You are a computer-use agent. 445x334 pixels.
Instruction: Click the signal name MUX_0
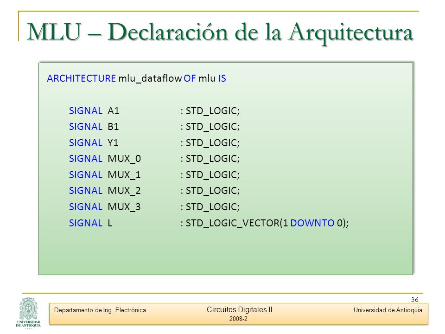124,159
